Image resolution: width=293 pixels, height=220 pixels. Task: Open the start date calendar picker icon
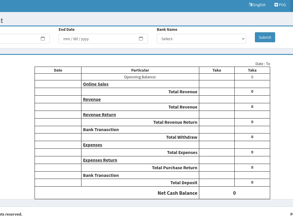(x=43, y=38)
